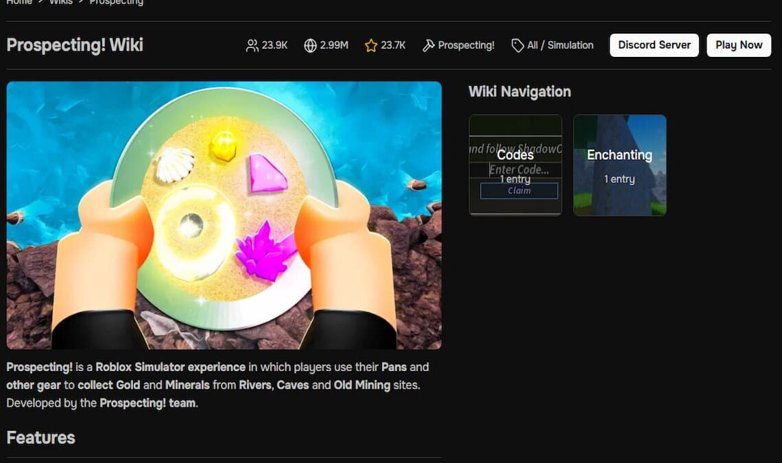Click the Prospecting breadcrumb item
This screenshot has width=782, height=463.
[116, 2]
